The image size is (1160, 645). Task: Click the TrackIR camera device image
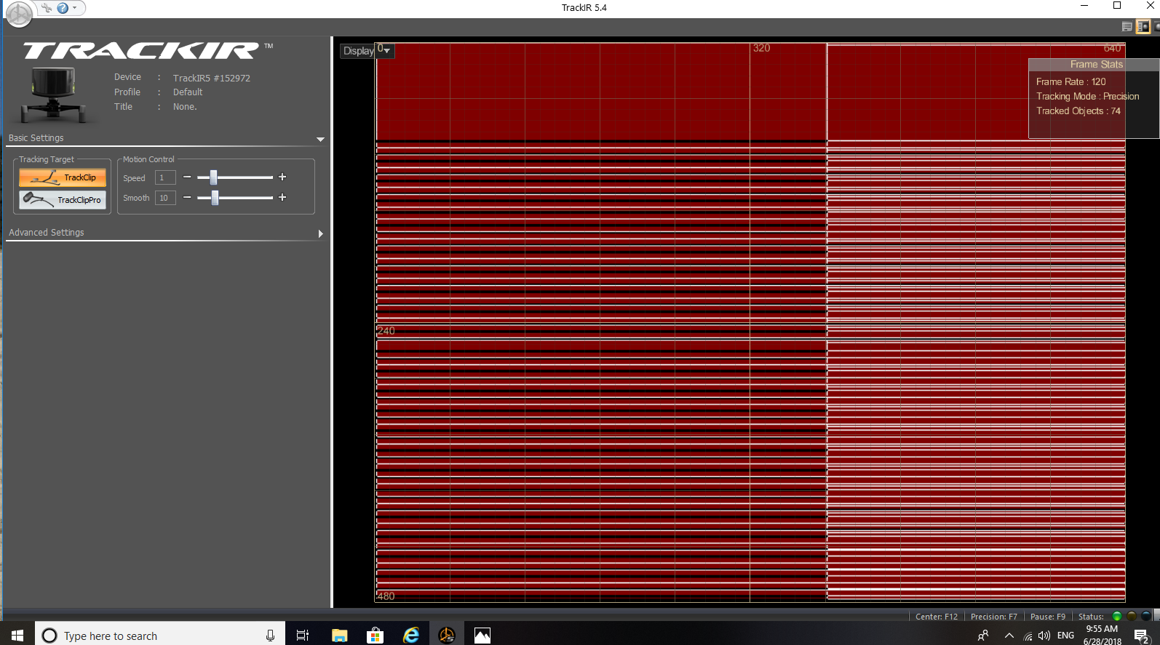[x=54, y=94]
